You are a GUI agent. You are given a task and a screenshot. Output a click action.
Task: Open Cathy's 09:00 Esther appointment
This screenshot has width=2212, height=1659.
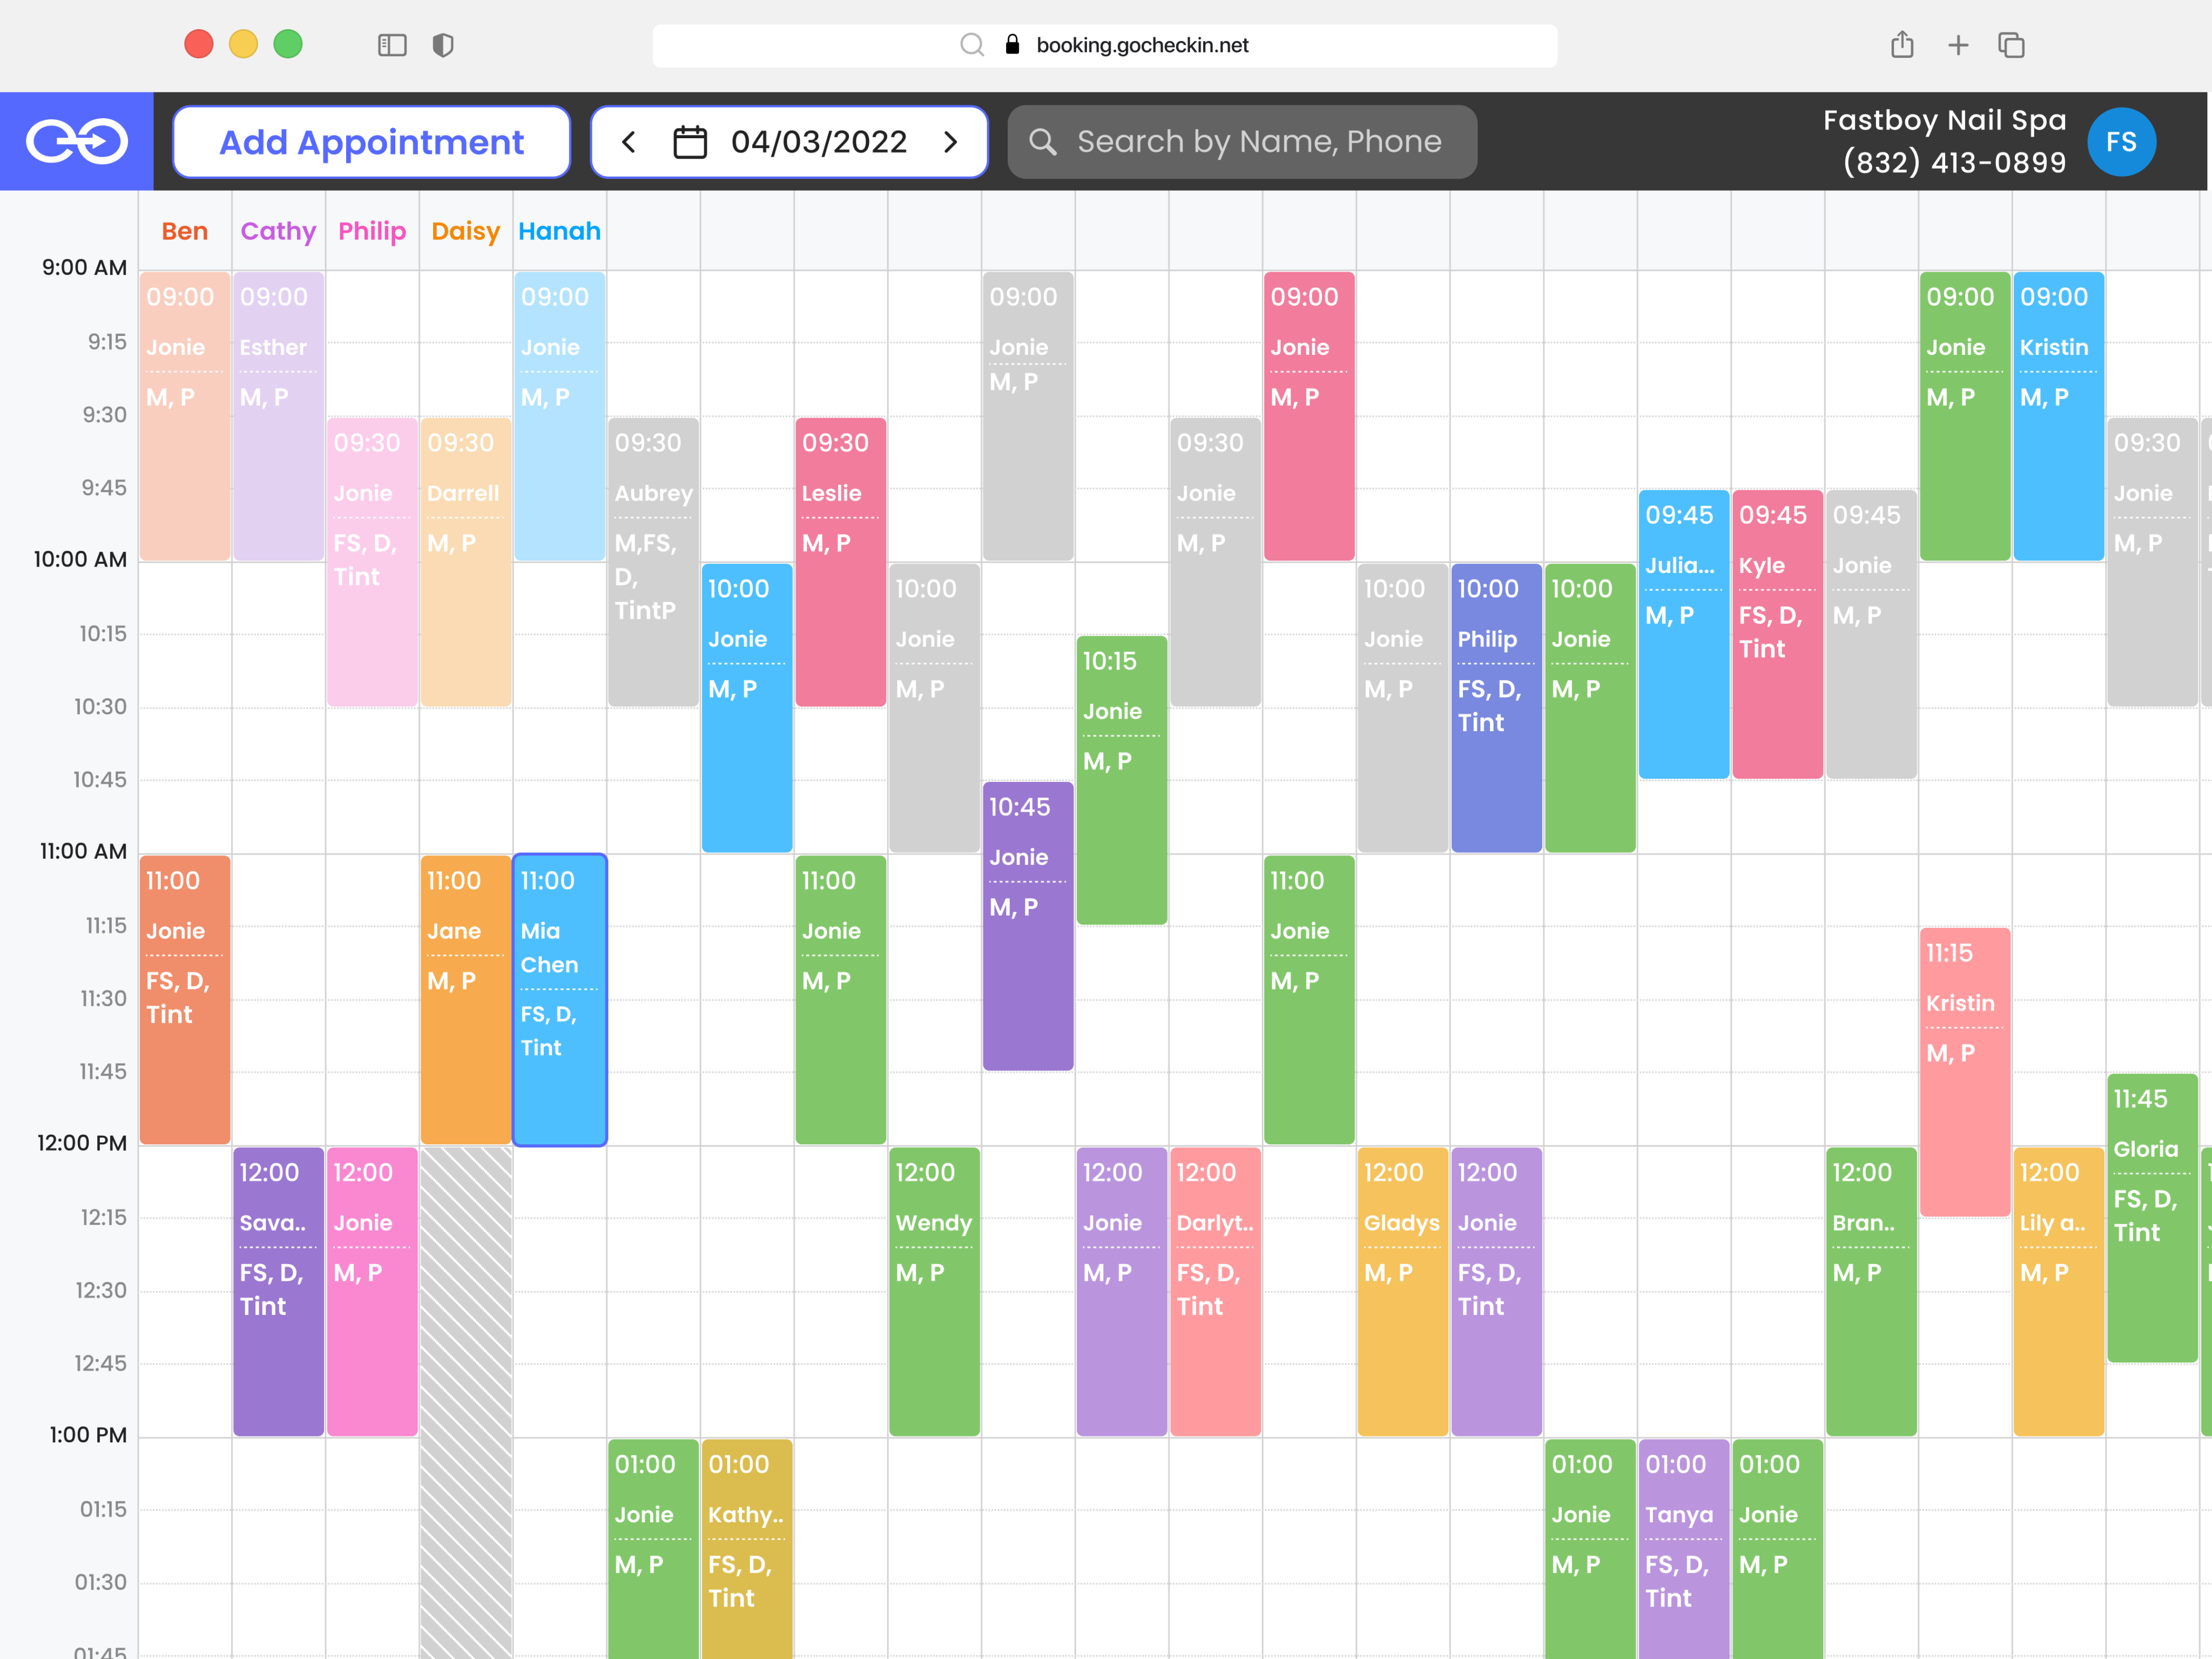[x=278, y=416]
